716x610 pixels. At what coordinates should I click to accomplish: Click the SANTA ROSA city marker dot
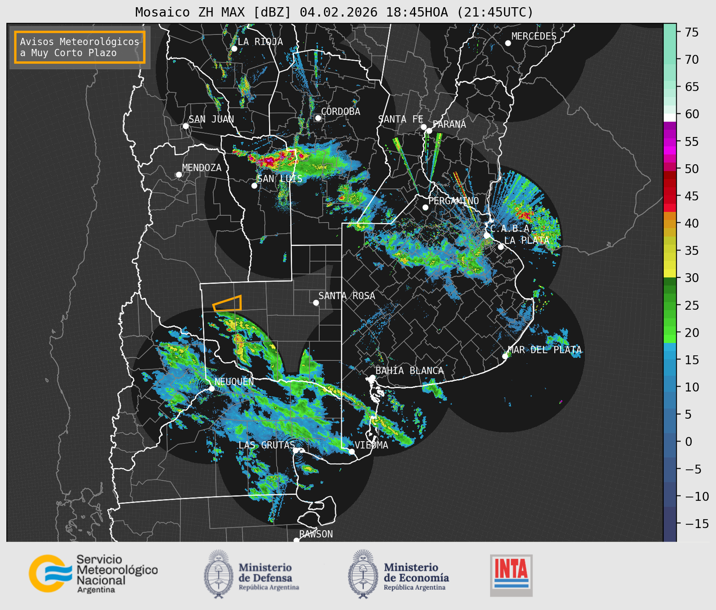(x=316, y=302)
